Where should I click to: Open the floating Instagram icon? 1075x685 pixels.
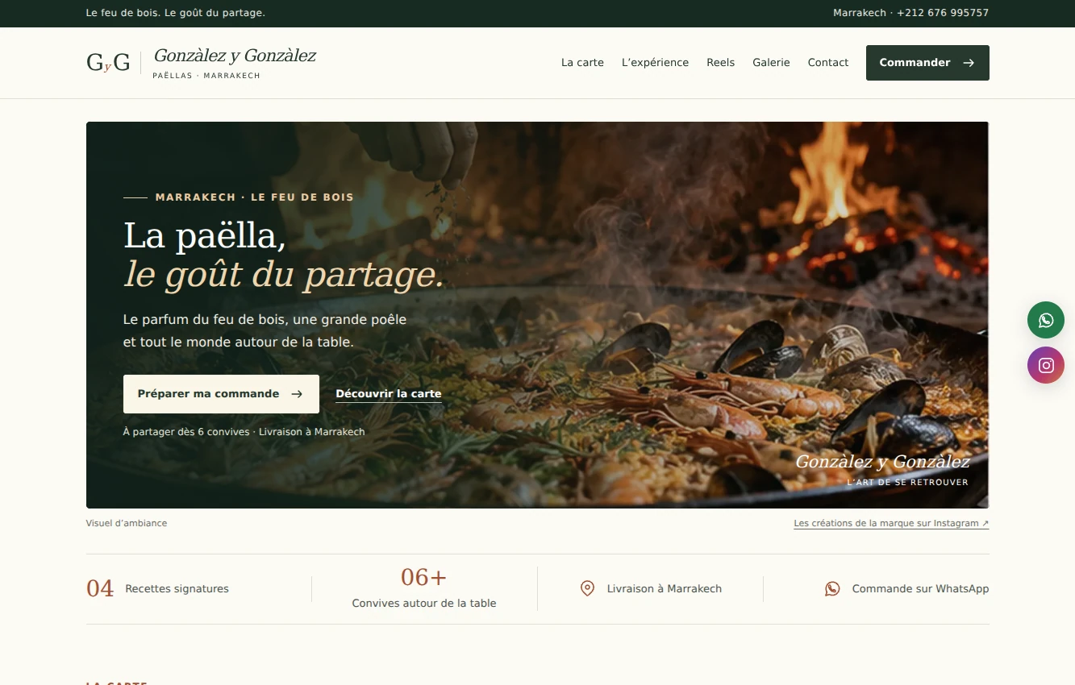pos(1046,365)
